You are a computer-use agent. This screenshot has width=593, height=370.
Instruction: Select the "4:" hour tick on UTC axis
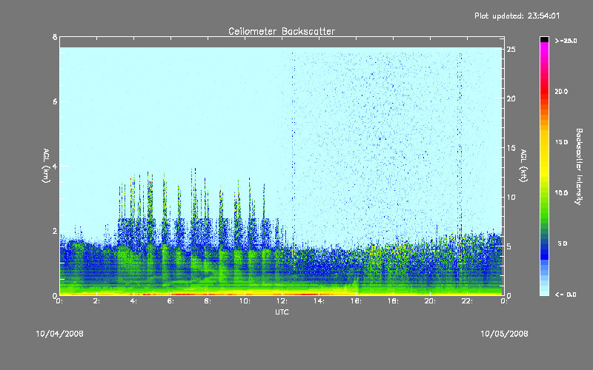point(133,301)
